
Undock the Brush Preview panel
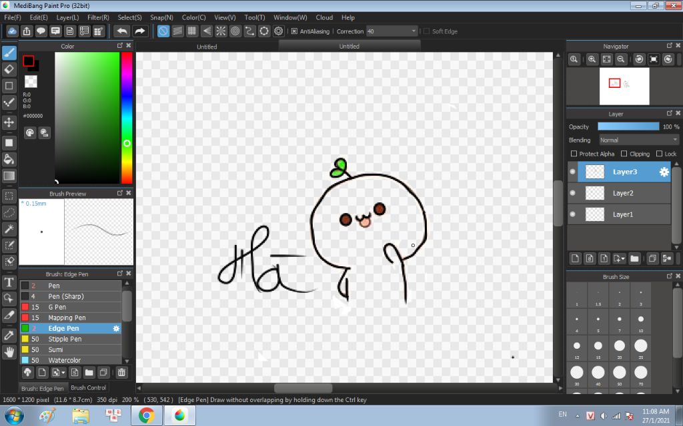click(x=120, y=193)
